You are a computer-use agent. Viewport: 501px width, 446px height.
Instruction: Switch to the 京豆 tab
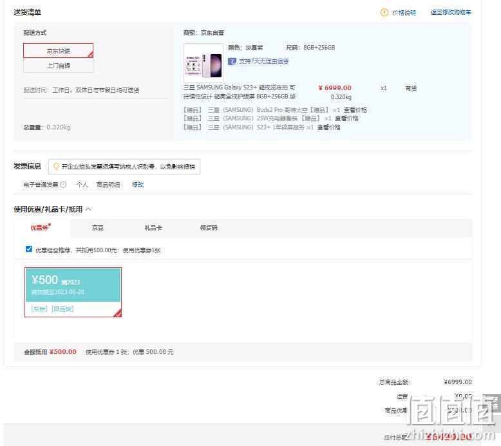click(x=97, y=228)
